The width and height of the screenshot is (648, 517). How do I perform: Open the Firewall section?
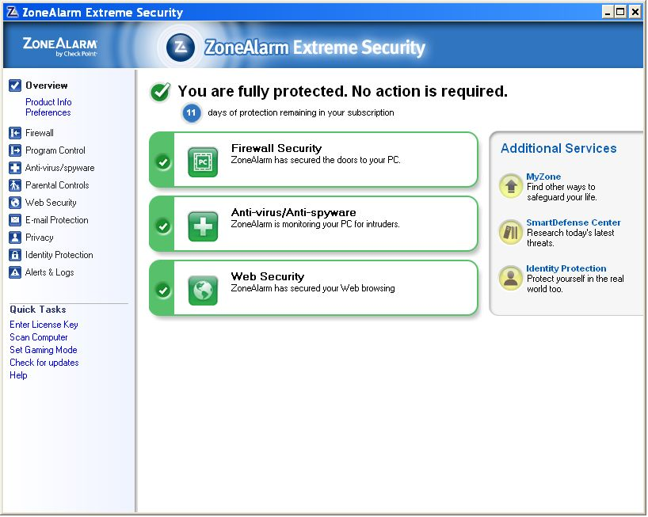40,133
